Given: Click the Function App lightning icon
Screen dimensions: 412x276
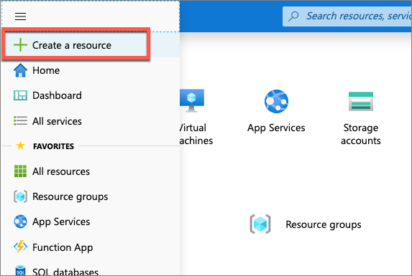Looking at the screenshot, I should [20, 247].
